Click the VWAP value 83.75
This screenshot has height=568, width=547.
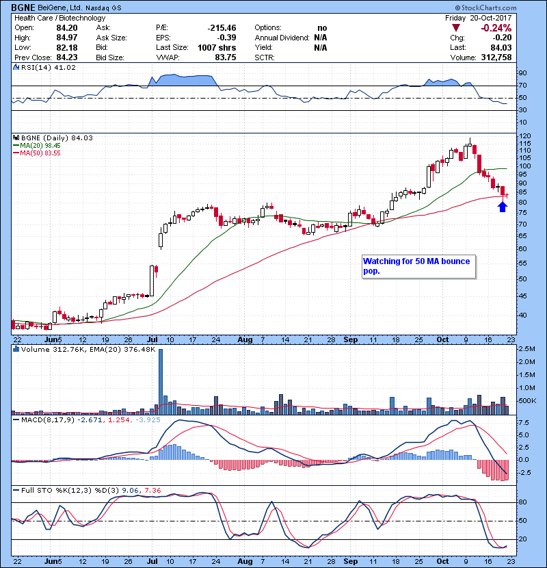click(226, 57)
